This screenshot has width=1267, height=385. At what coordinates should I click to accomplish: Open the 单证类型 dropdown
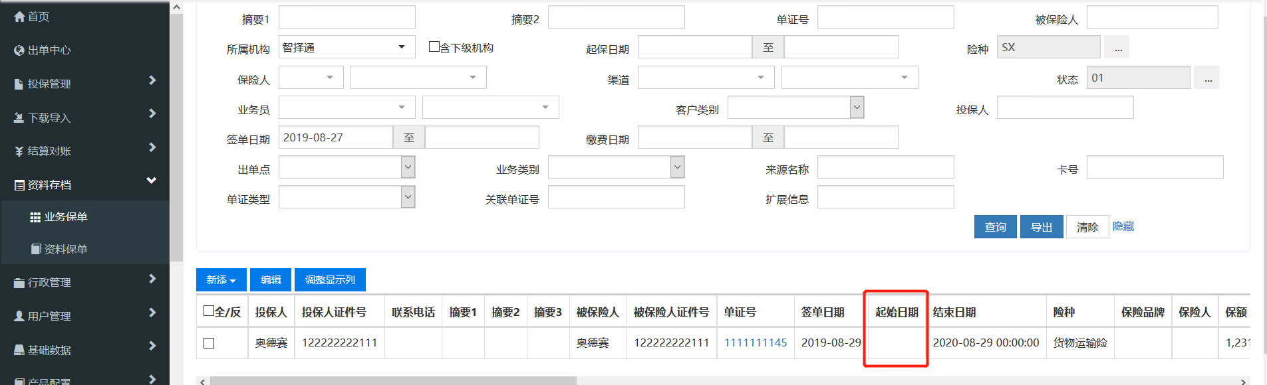coord(347,197)
